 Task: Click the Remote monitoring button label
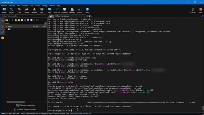point(28,105)
